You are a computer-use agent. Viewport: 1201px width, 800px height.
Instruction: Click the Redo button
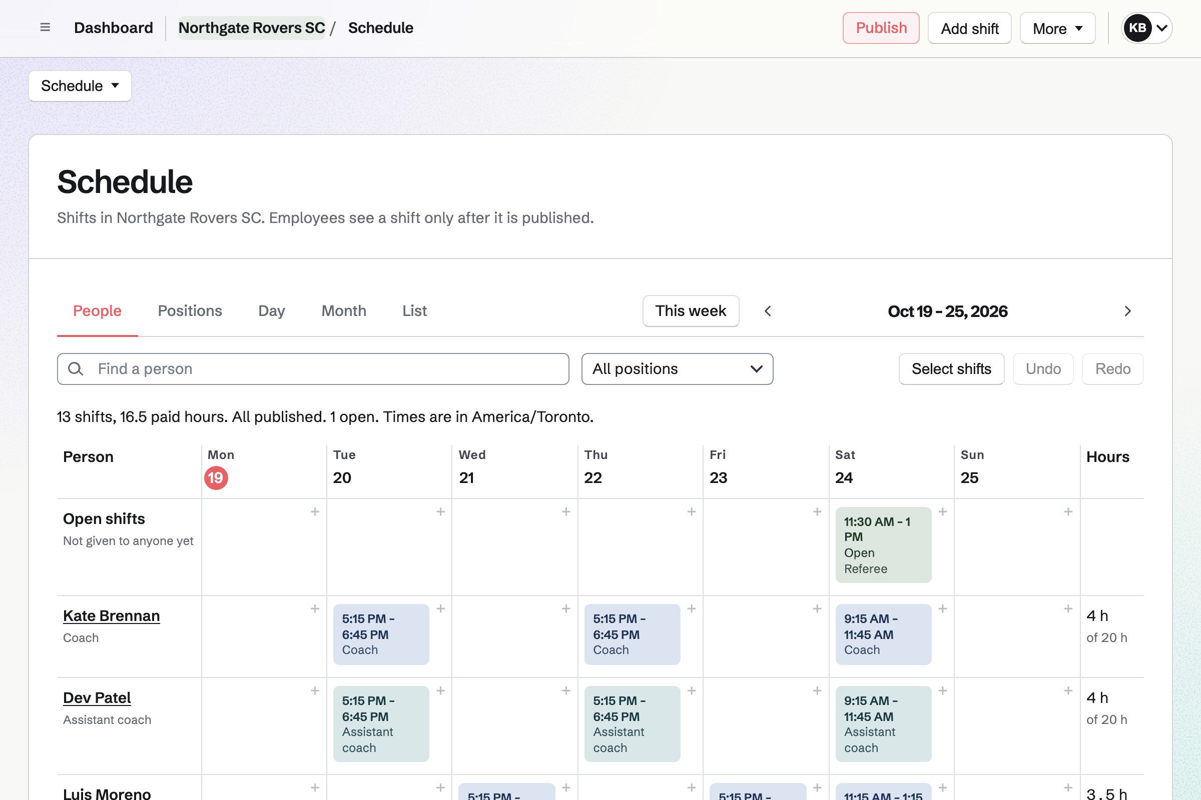(1112, 368)
